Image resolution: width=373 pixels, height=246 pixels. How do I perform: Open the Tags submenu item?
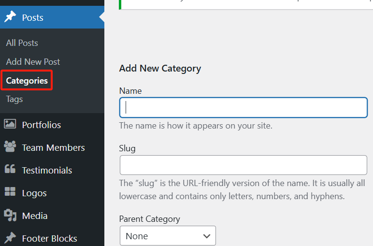[14, 99]
